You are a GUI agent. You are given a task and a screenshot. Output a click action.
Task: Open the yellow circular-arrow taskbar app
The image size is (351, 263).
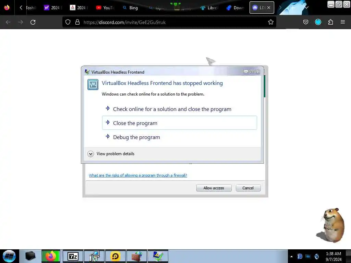[115, 256]
